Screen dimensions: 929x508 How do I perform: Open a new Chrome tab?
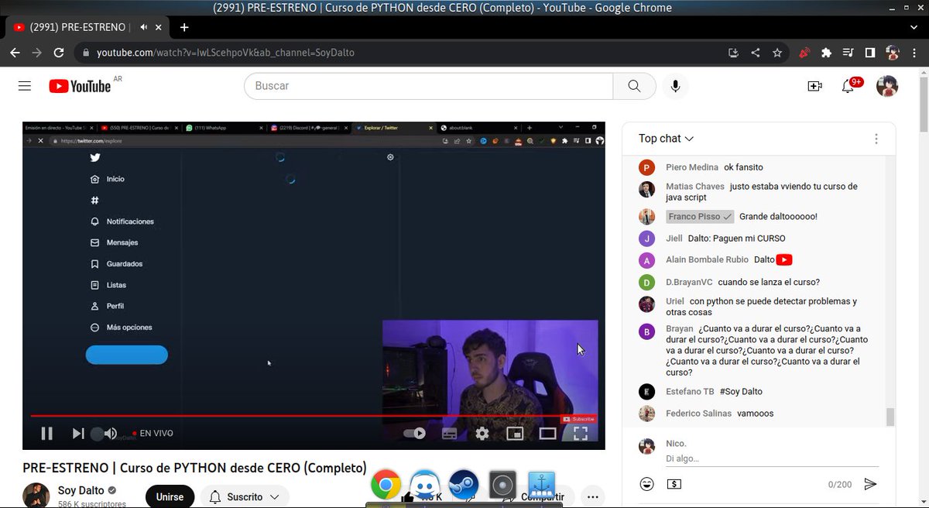[184, 27]
